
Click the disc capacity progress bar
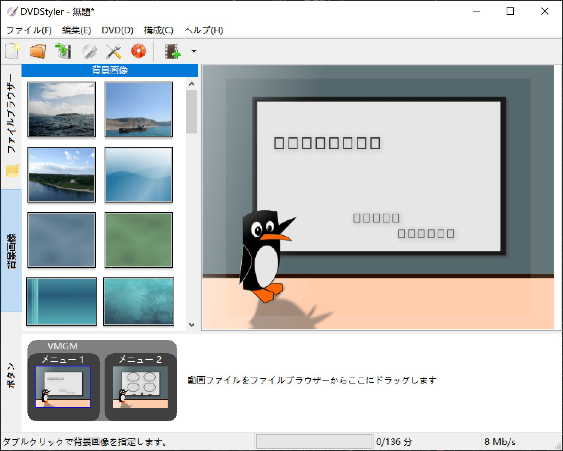pos(314,441)
